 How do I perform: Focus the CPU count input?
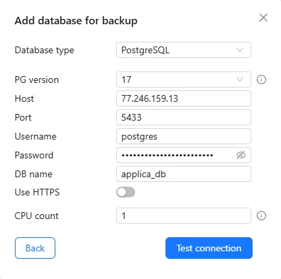(184, 216)
